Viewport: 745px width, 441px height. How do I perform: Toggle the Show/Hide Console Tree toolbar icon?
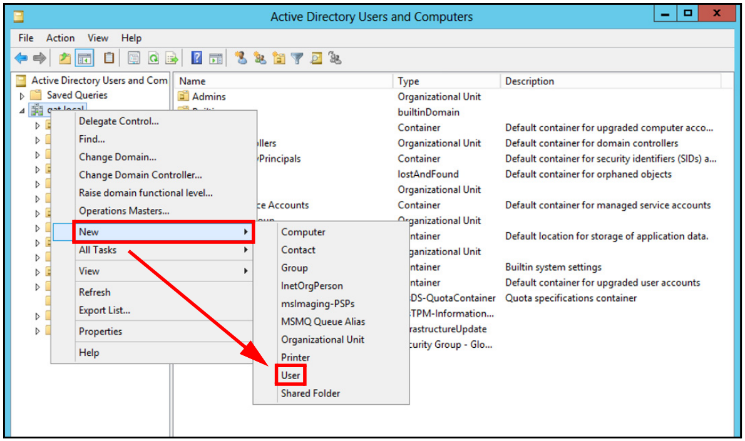click(x=85, y=58)
